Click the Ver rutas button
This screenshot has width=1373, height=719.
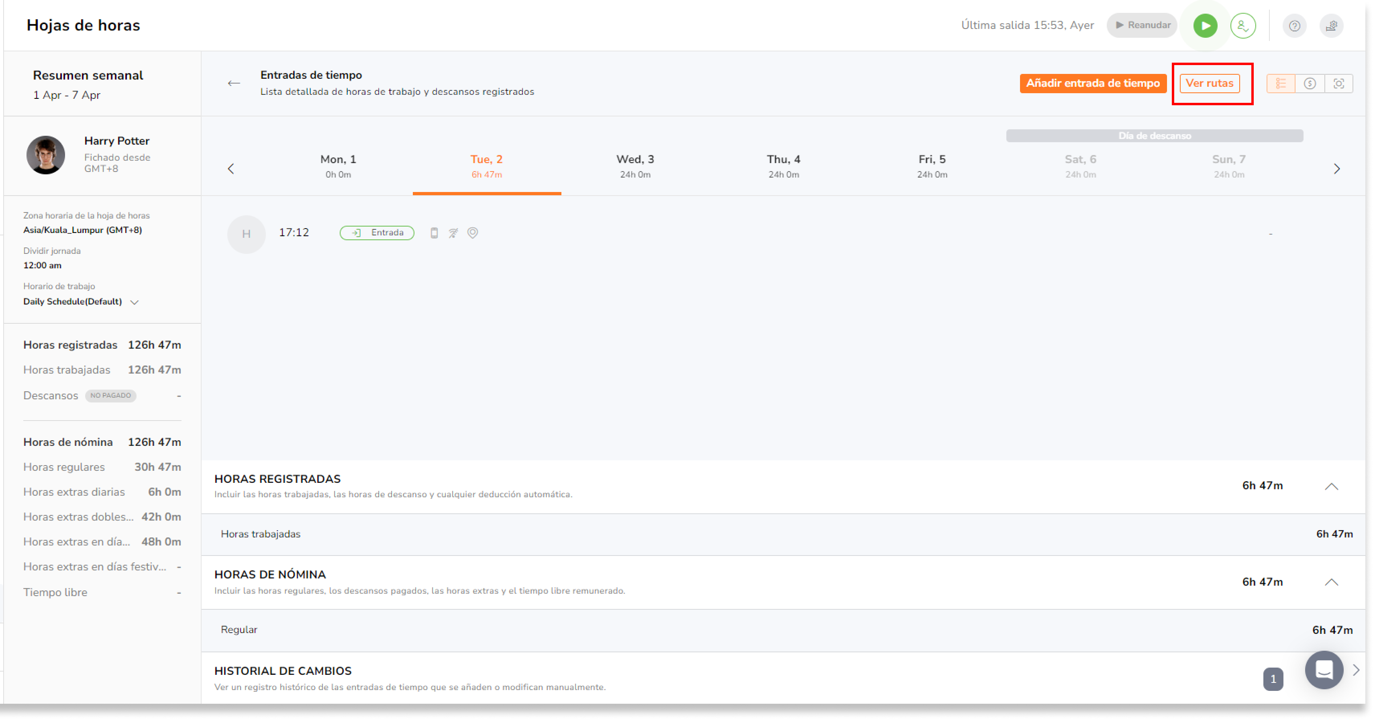[x=1210, y=83]
